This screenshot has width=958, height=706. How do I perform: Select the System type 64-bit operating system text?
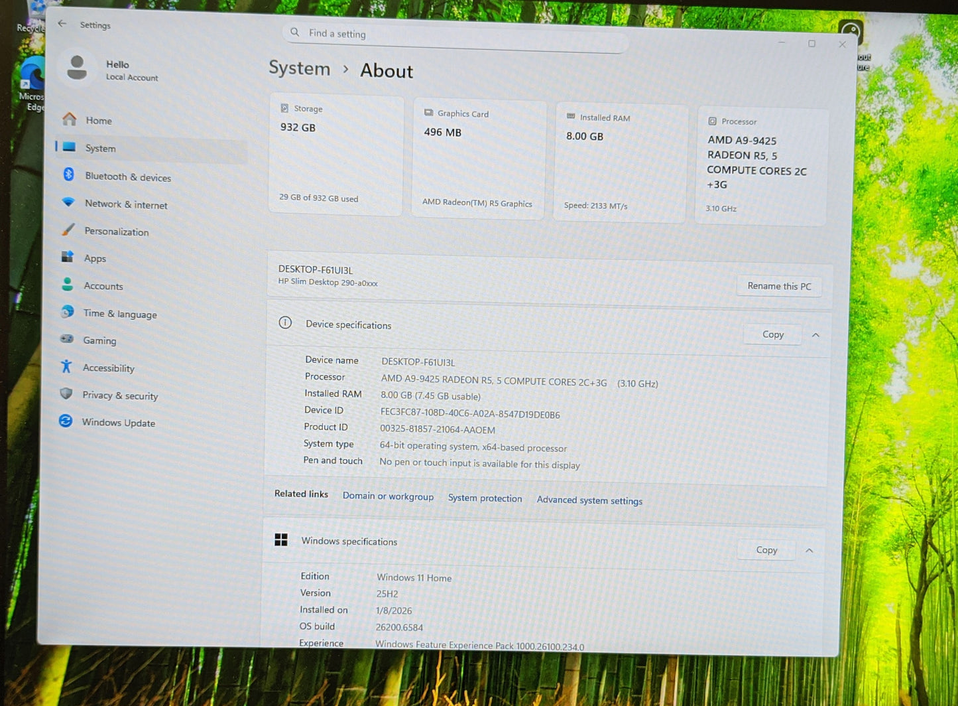click(473, 447)
